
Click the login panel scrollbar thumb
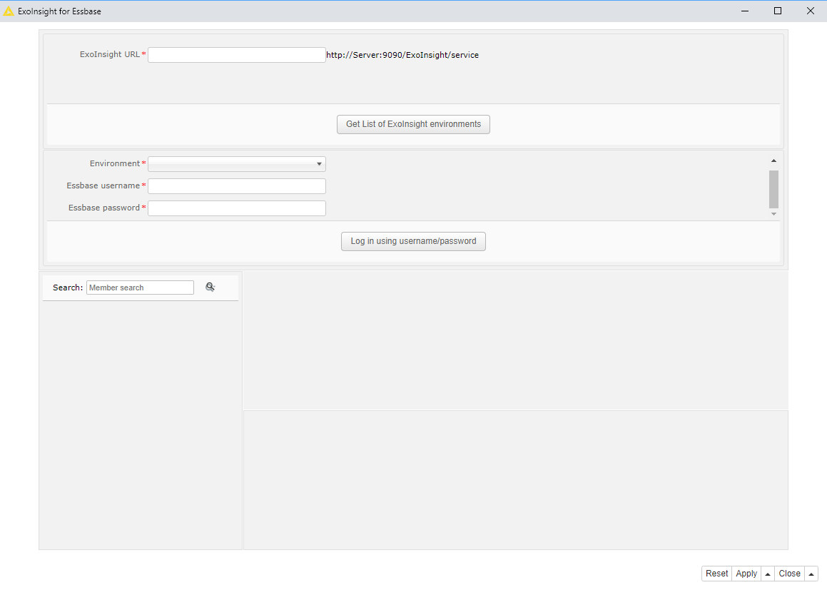[773, 189]
